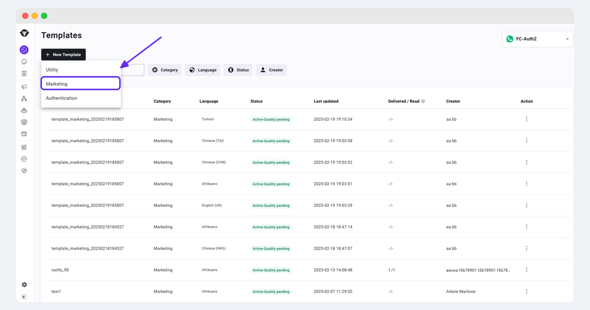Screen dimensions: 590x310
Task: Open the contacts icon in the sidebar
Action: (24, 74)
